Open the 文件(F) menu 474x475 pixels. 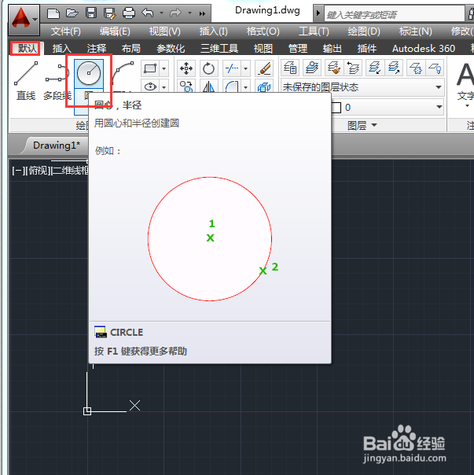[x=66, y=31]
